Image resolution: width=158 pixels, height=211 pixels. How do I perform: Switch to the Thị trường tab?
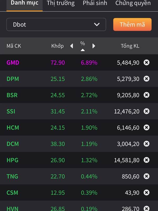click(61, 3)
